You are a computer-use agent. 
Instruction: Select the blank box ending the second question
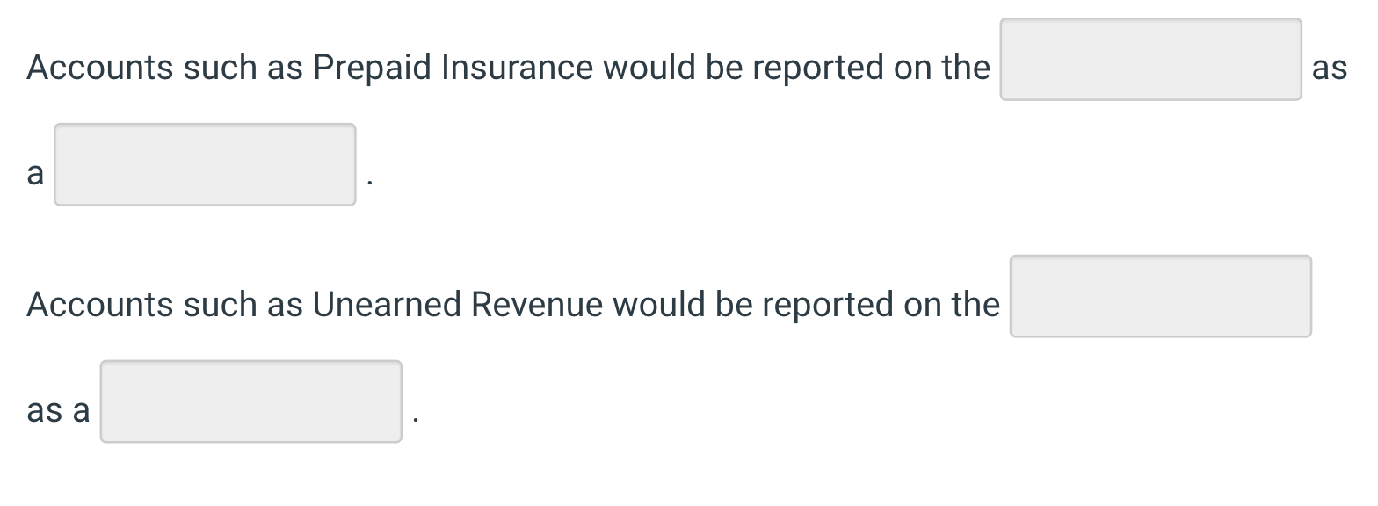(251, 401)
